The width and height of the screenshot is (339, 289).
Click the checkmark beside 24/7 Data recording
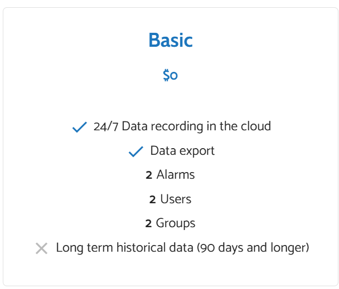(x=80, y=128)
